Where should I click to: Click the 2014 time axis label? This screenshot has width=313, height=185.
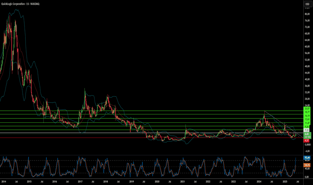[x=4, y=182]
